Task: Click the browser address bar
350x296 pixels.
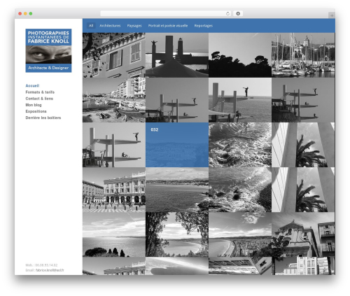Action: (166, 13)
